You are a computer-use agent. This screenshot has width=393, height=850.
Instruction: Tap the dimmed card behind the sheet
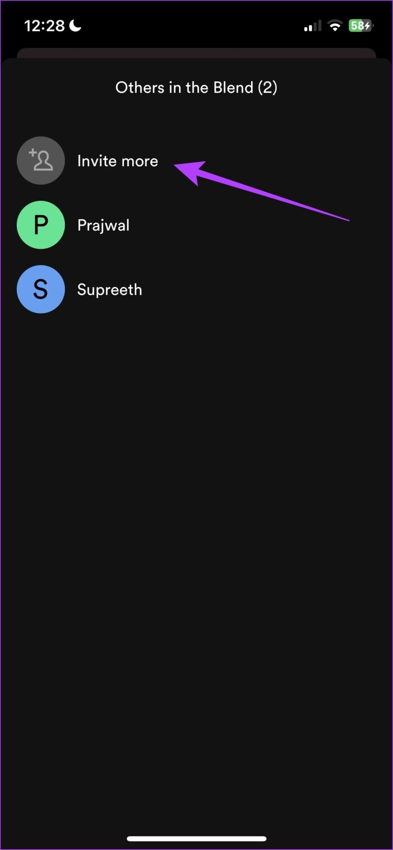[x=196, y=53]
